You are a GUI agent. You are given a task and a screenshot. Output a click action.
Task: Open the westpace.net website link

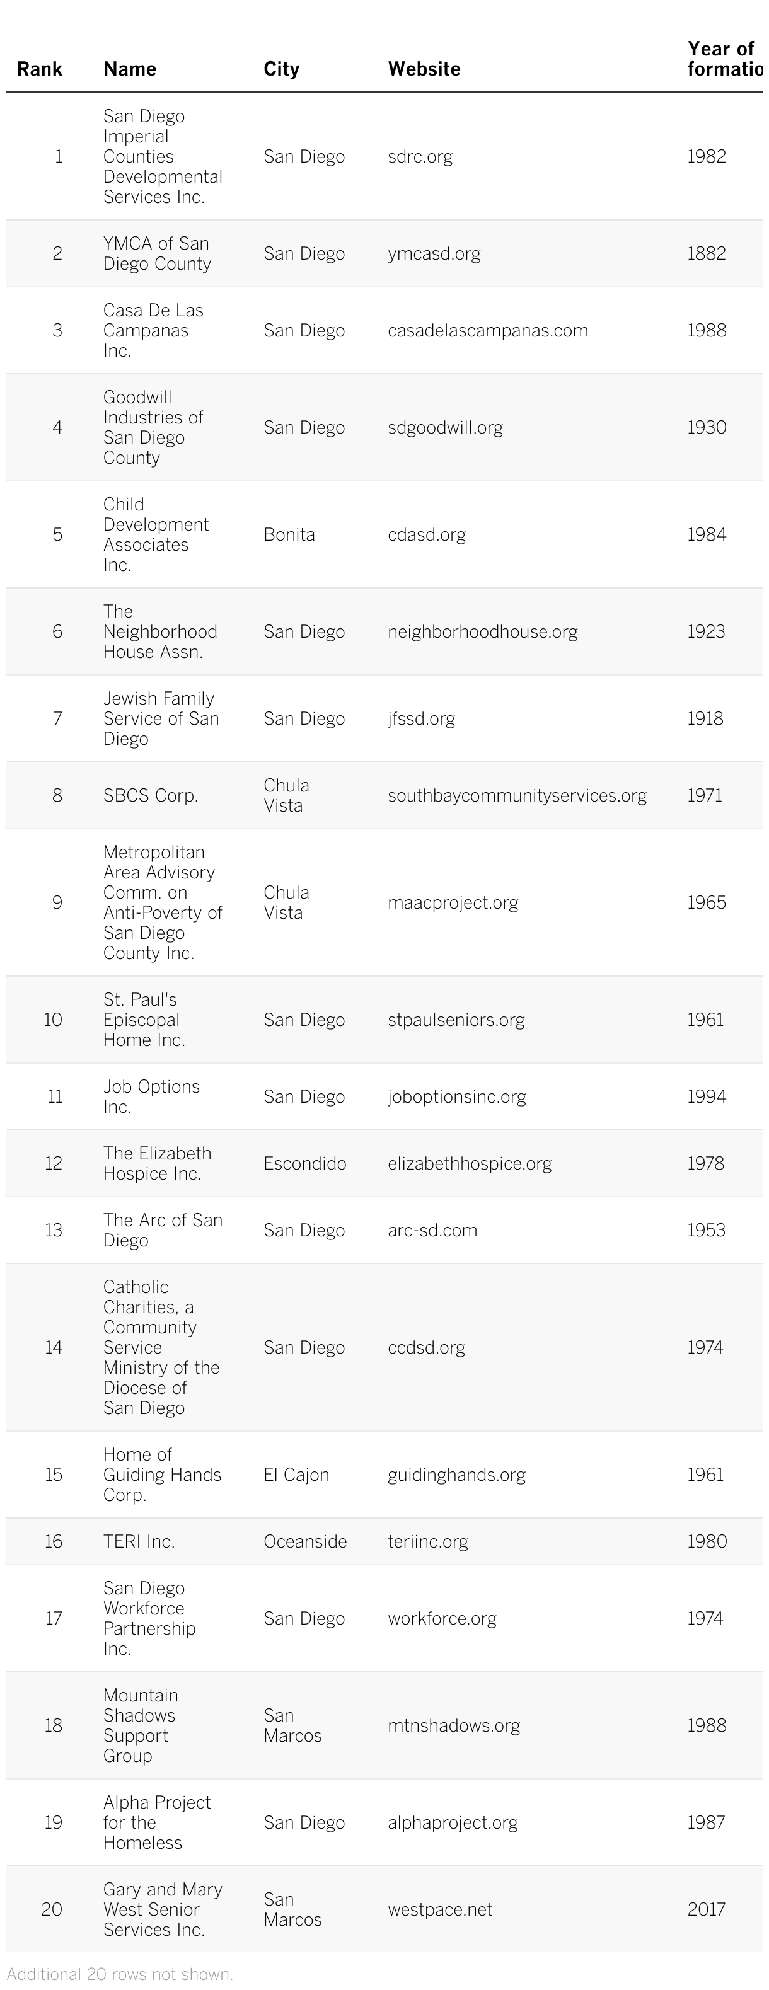click(439, 1910)
